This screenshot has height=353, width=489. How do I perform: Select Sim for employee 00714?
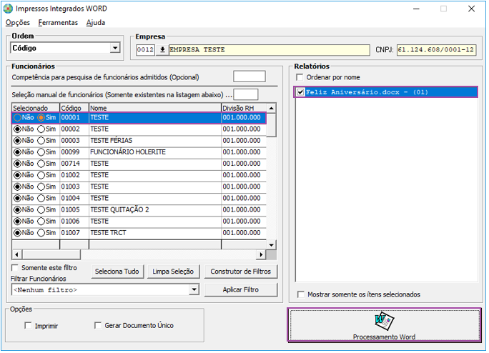point(41,164)
